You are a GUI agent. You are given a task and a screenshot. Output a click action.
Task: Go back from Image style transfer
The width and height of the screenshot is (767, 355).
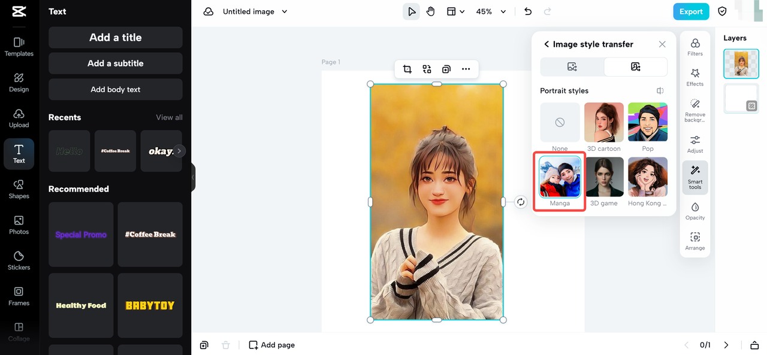coord(546,44)
